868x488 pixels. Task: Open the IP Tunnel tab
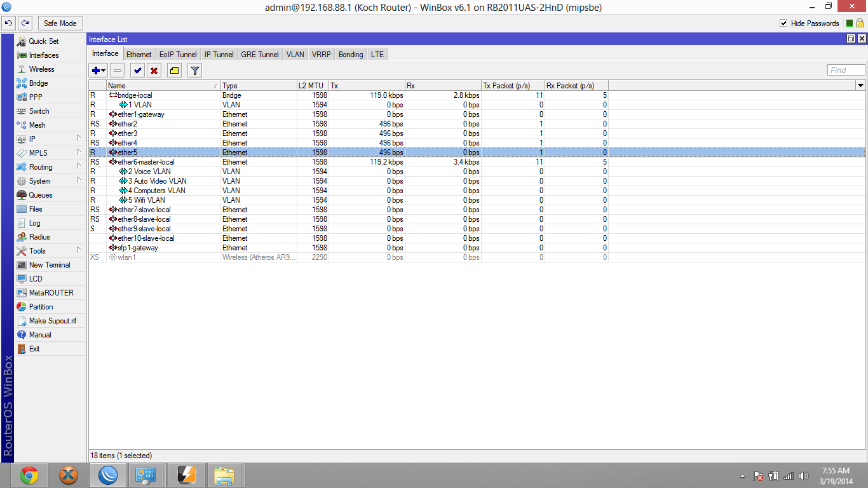pyautogui.click(x=219, y=55)
